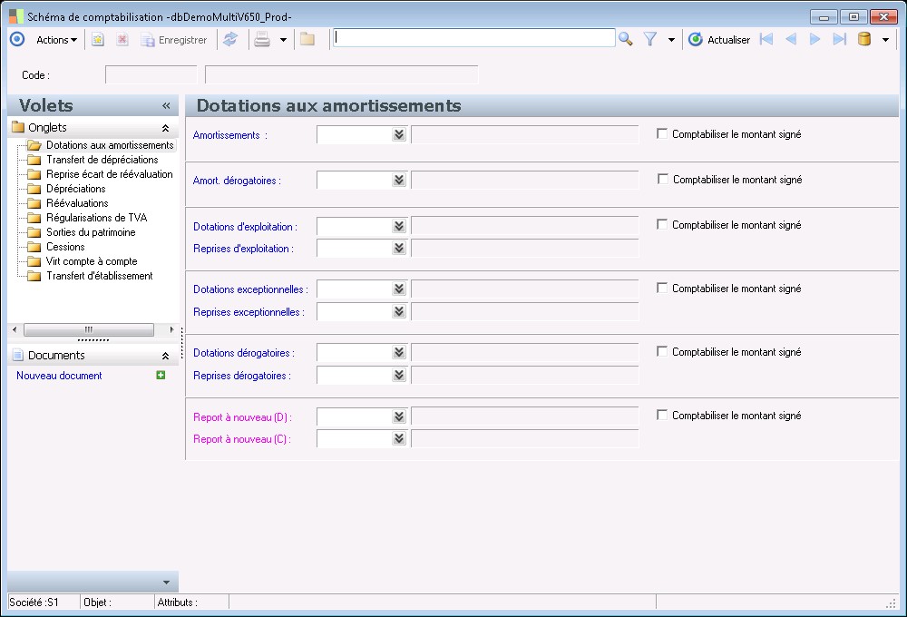Open the Reprises d'exploitation combo box
The image size is (907, 617).
(399, 249)
